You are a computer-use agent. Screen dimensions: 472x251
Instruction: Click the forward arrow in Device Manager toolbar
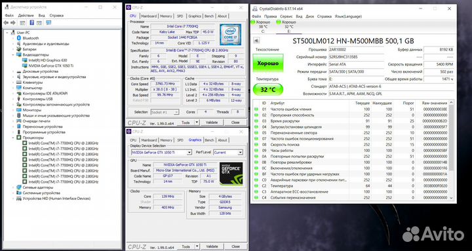pos(13,22)
